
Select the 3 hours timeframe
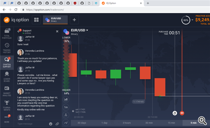pyautogui.click(x=127, y=123)
